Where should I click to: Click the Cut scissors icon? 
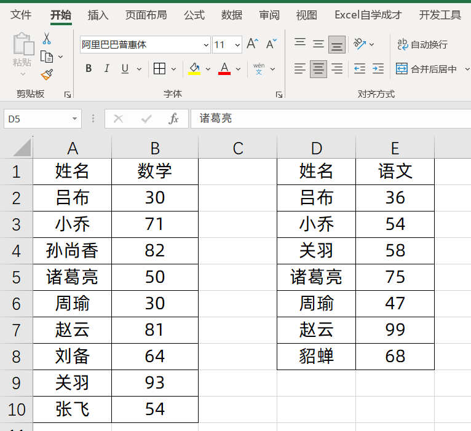pyautogui.click(x=47, y=39)
